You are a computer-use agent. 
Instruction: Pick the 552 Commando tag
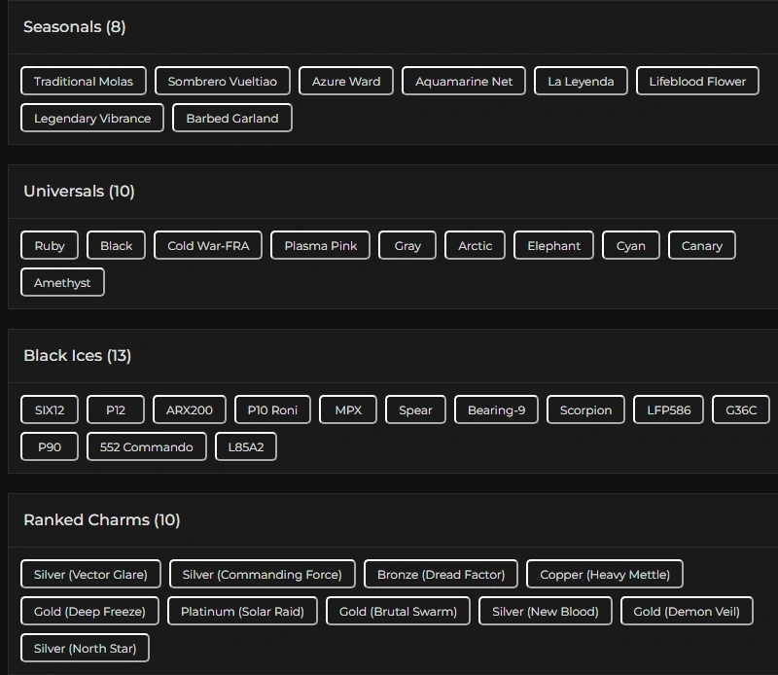click(147, 446)
